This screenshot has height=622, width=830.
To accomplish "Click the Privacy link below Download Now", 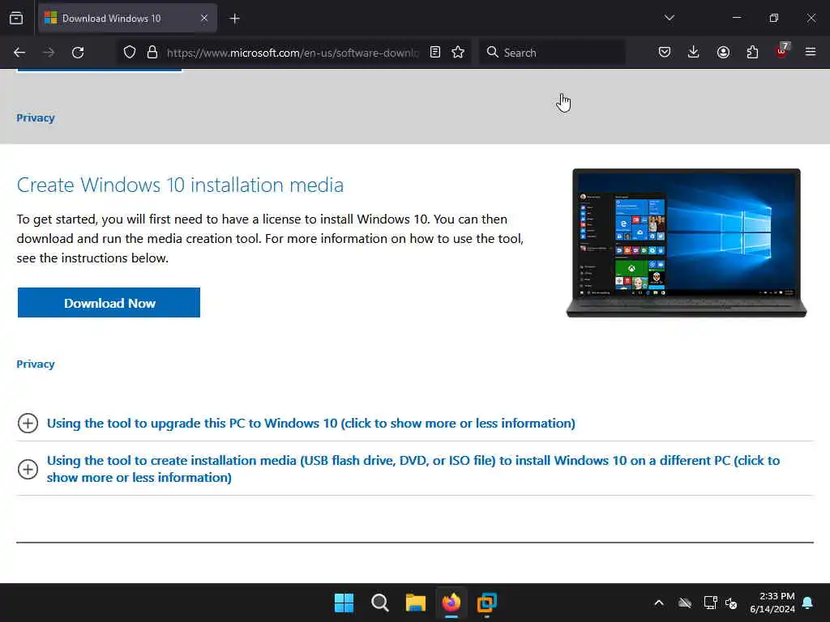I will tap(36, 364).
